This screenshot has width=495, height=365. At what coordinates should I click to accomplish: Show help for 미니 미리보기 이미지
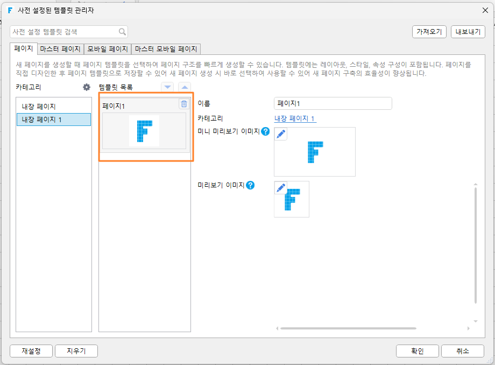coord(265,131)
